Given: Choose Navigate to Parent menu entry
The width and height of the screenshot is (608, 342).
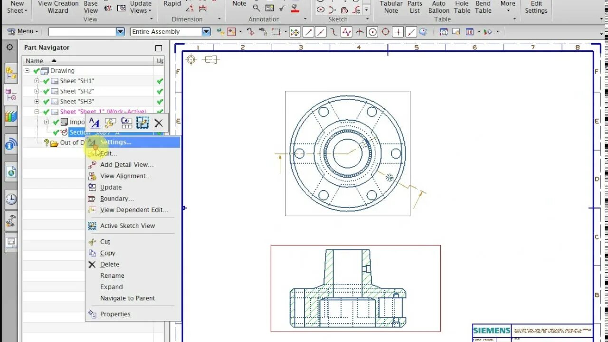Looking at the screenshot, I should pos(127,298).
